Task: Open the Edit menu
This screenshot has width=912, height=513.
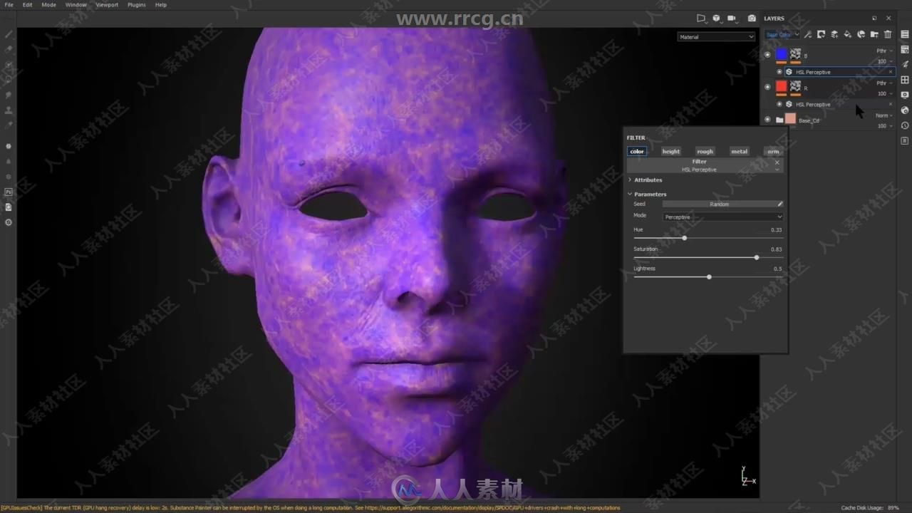Action: [x=27, y=5]
